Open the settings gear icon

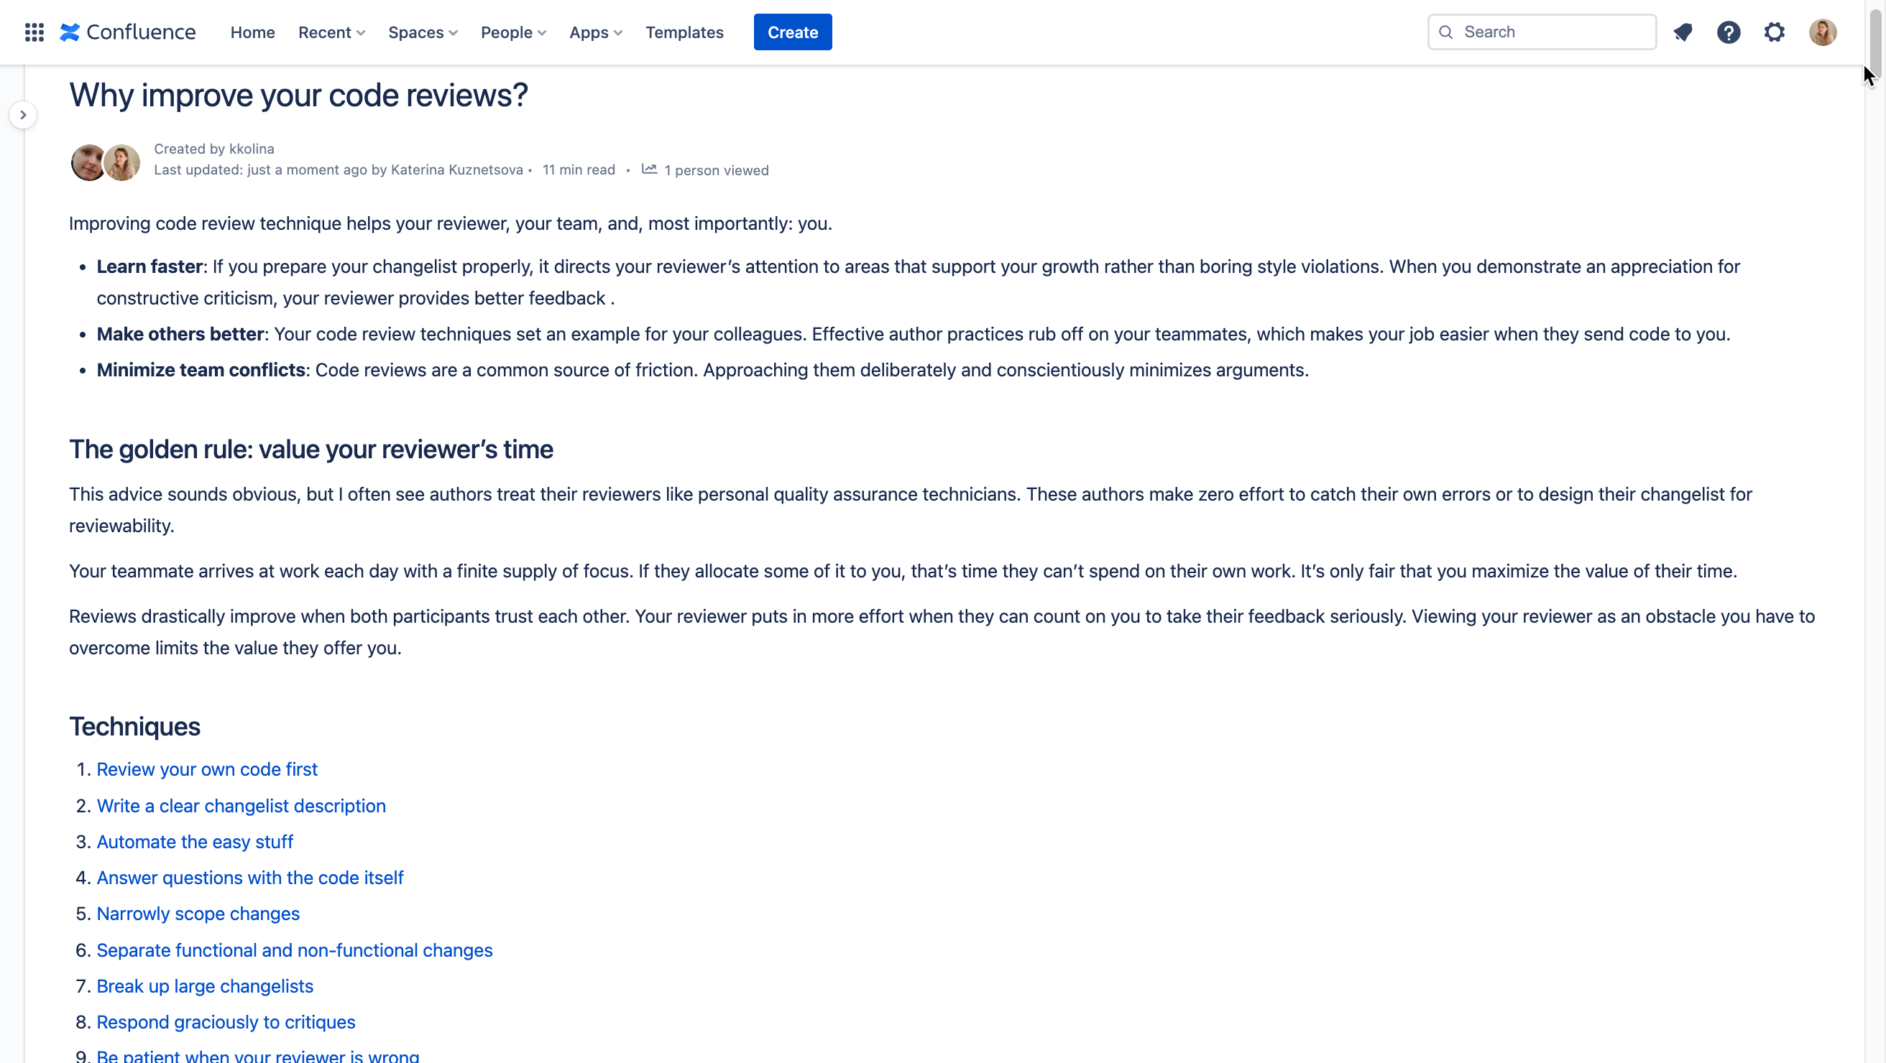click(x=1775, y=31)
